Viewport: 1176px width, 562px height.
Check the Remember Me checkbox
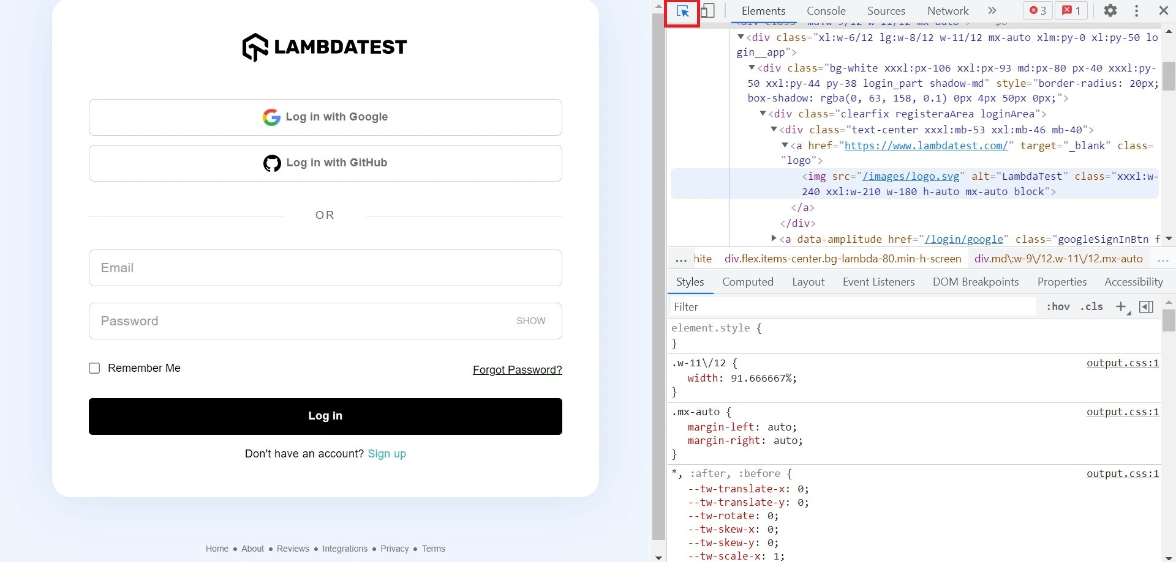point(94,368)
